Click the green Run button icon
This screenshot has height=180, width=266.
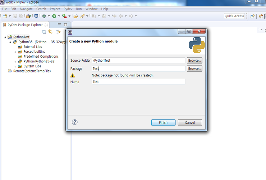(54, 16)
